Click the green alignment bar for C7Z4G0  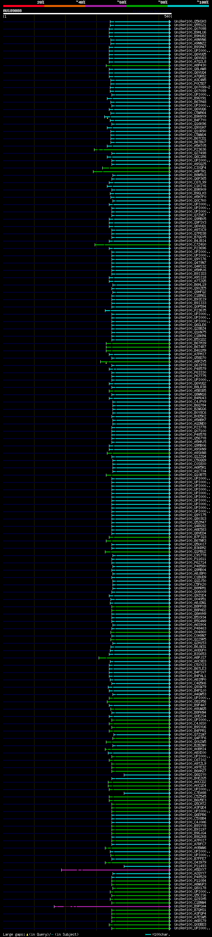[132, 245]
